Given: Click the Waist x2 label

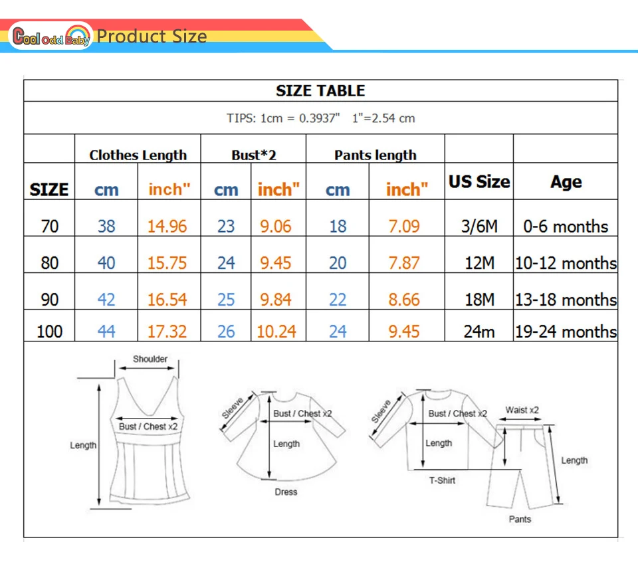Looking at the screenshot, I should [522, 410].
